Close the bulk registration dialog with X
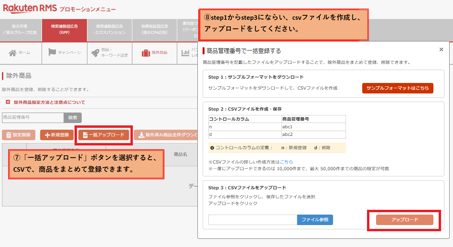This screenshot has height=247, width=453. click(441, 49)
